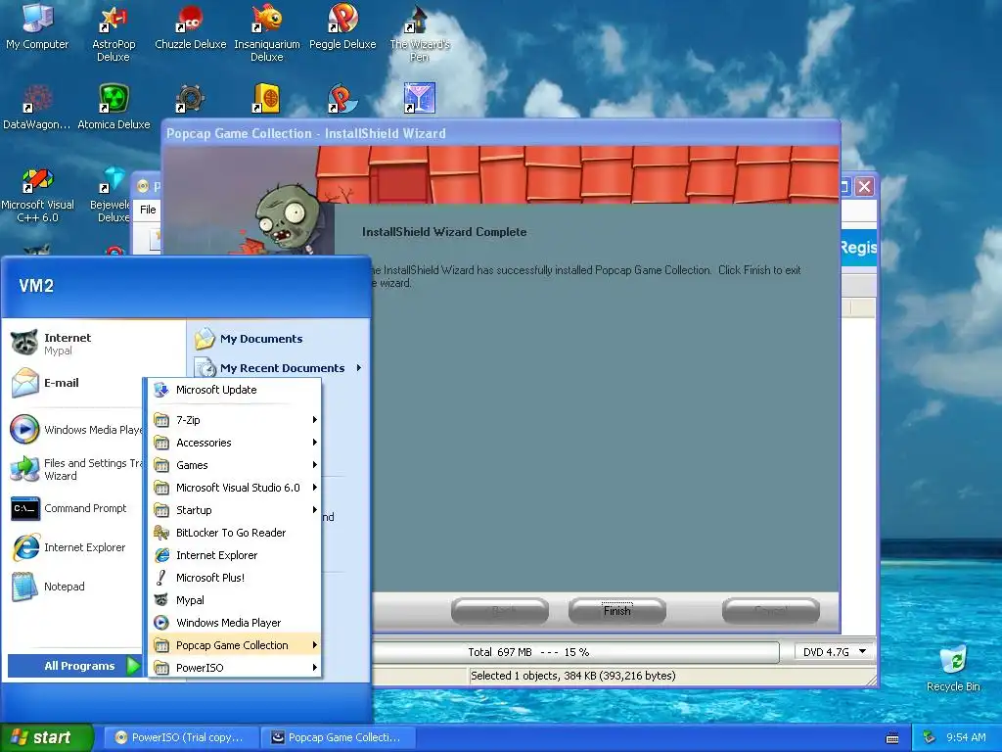
Task: Click the Selected 1 objects status text
Action: click(573, 676)
